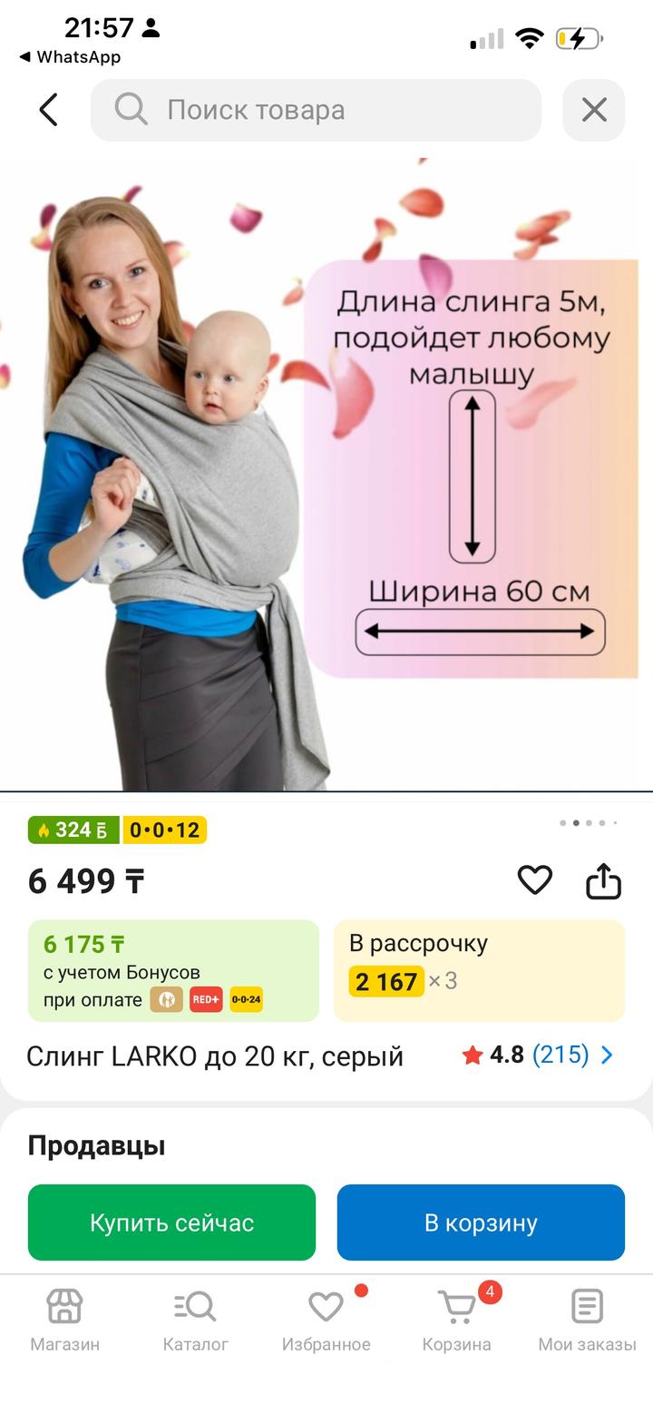Open Мои заказы in bottom bar
Image resolution: width=653 pixels, height=1414 pixels.
[587, 1321]
